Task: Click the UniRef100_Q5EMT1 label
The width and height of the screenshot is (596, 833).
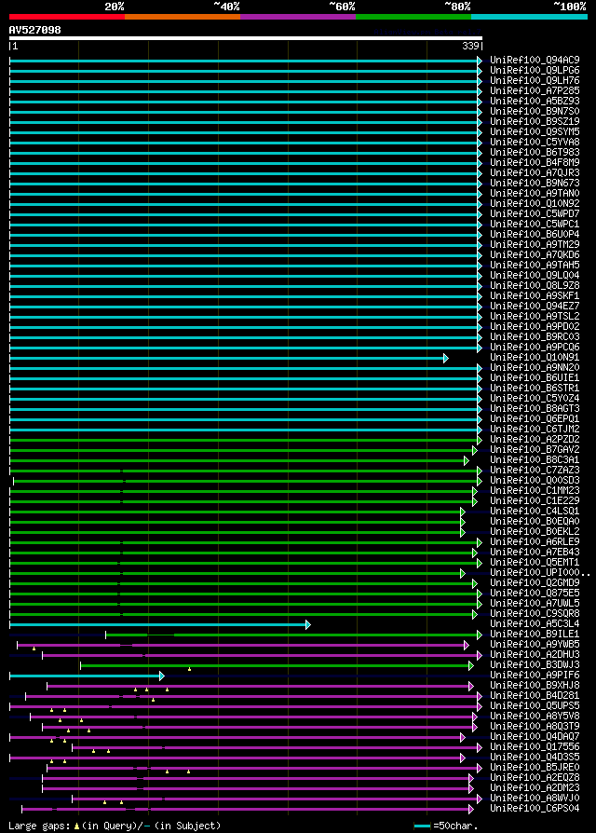Action: click(535, 562)
